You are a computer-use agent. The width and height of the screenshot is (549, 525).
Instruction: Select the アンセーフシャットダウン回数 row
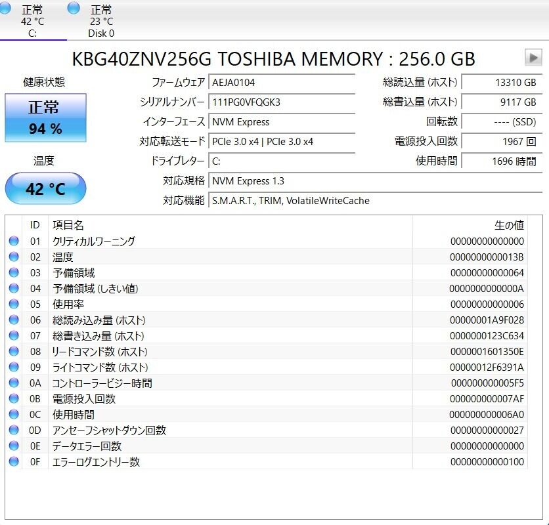[x=267, y=430]
